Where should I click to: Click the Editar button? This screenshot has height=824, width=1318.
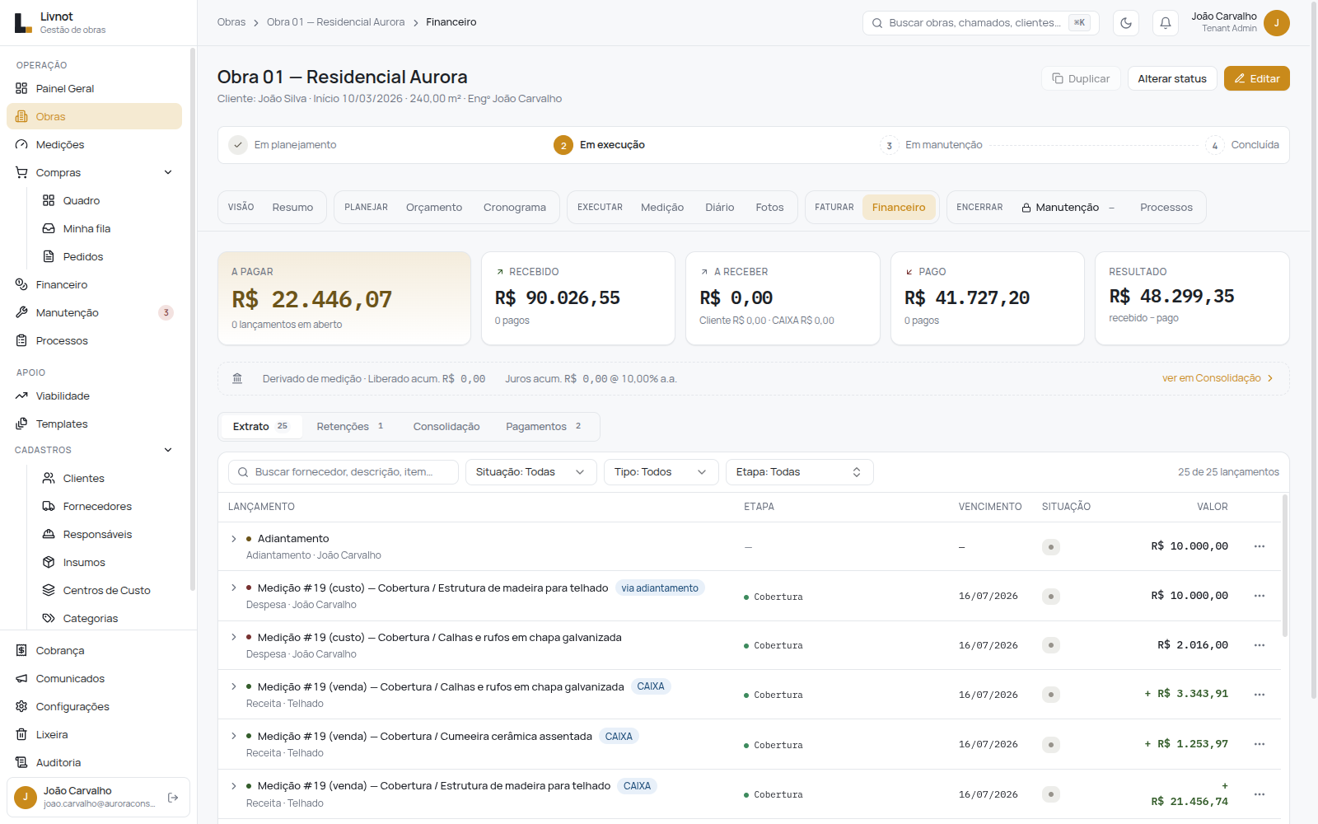pos(1257,78)
